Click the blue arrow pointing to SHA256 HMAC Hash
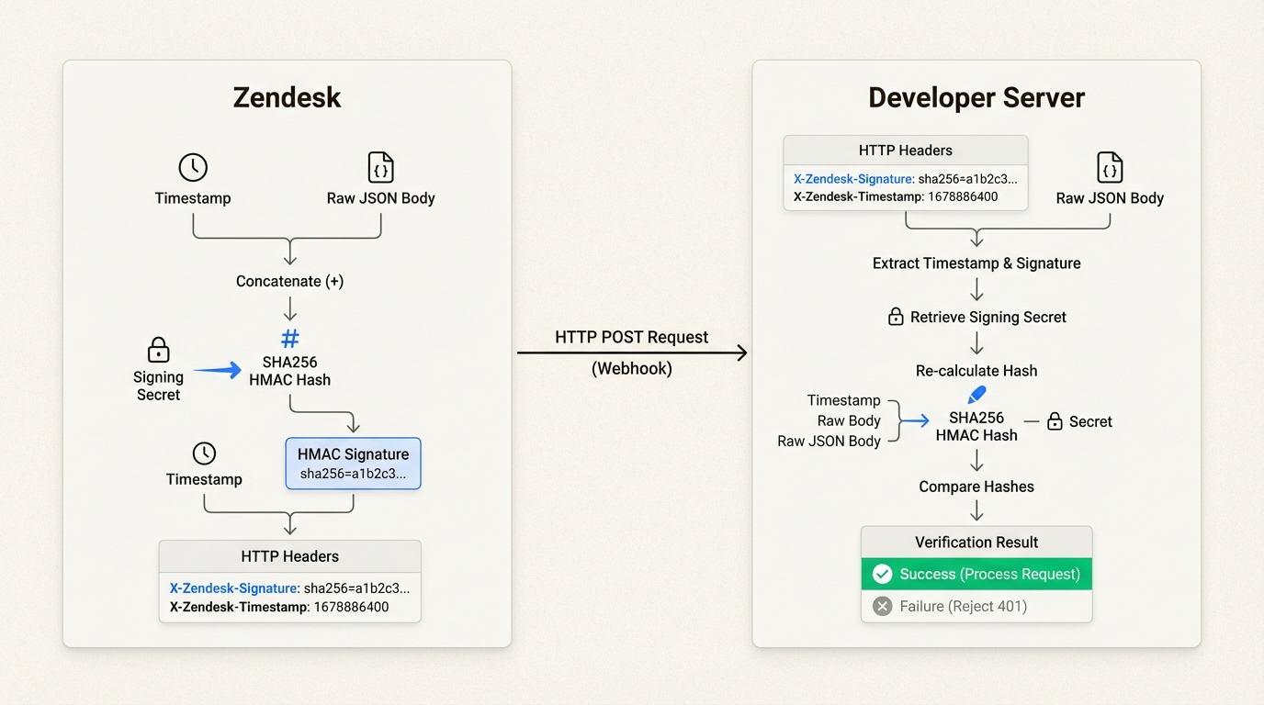1264x705 pixels. [219, 370]
